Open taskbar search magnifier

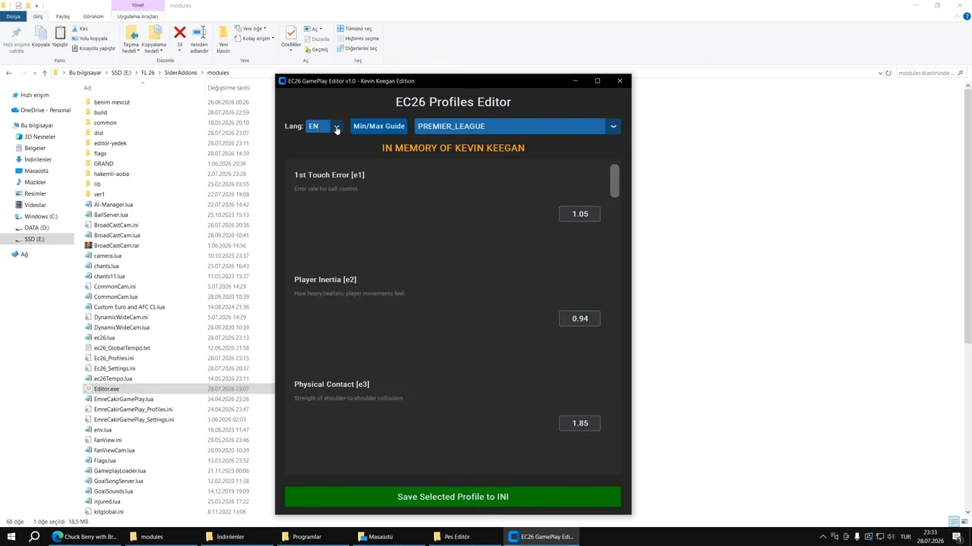34,537
